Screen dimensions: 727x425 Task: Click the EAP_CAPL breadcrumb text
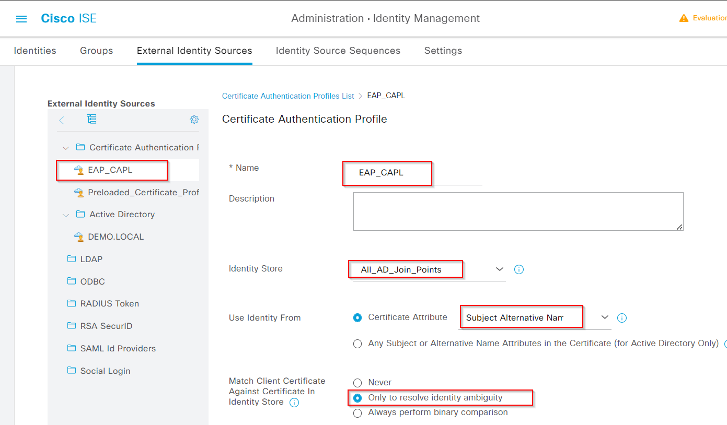point(386,96)
